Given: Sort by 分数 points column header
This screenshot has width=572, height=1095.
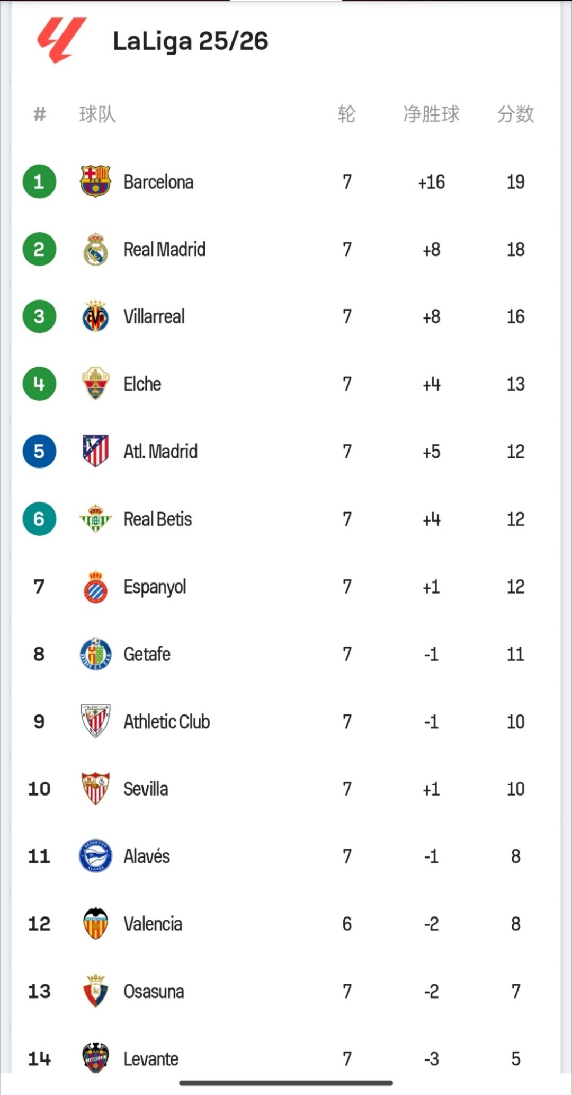Looking at the screenshot, I should coord(515,114).
